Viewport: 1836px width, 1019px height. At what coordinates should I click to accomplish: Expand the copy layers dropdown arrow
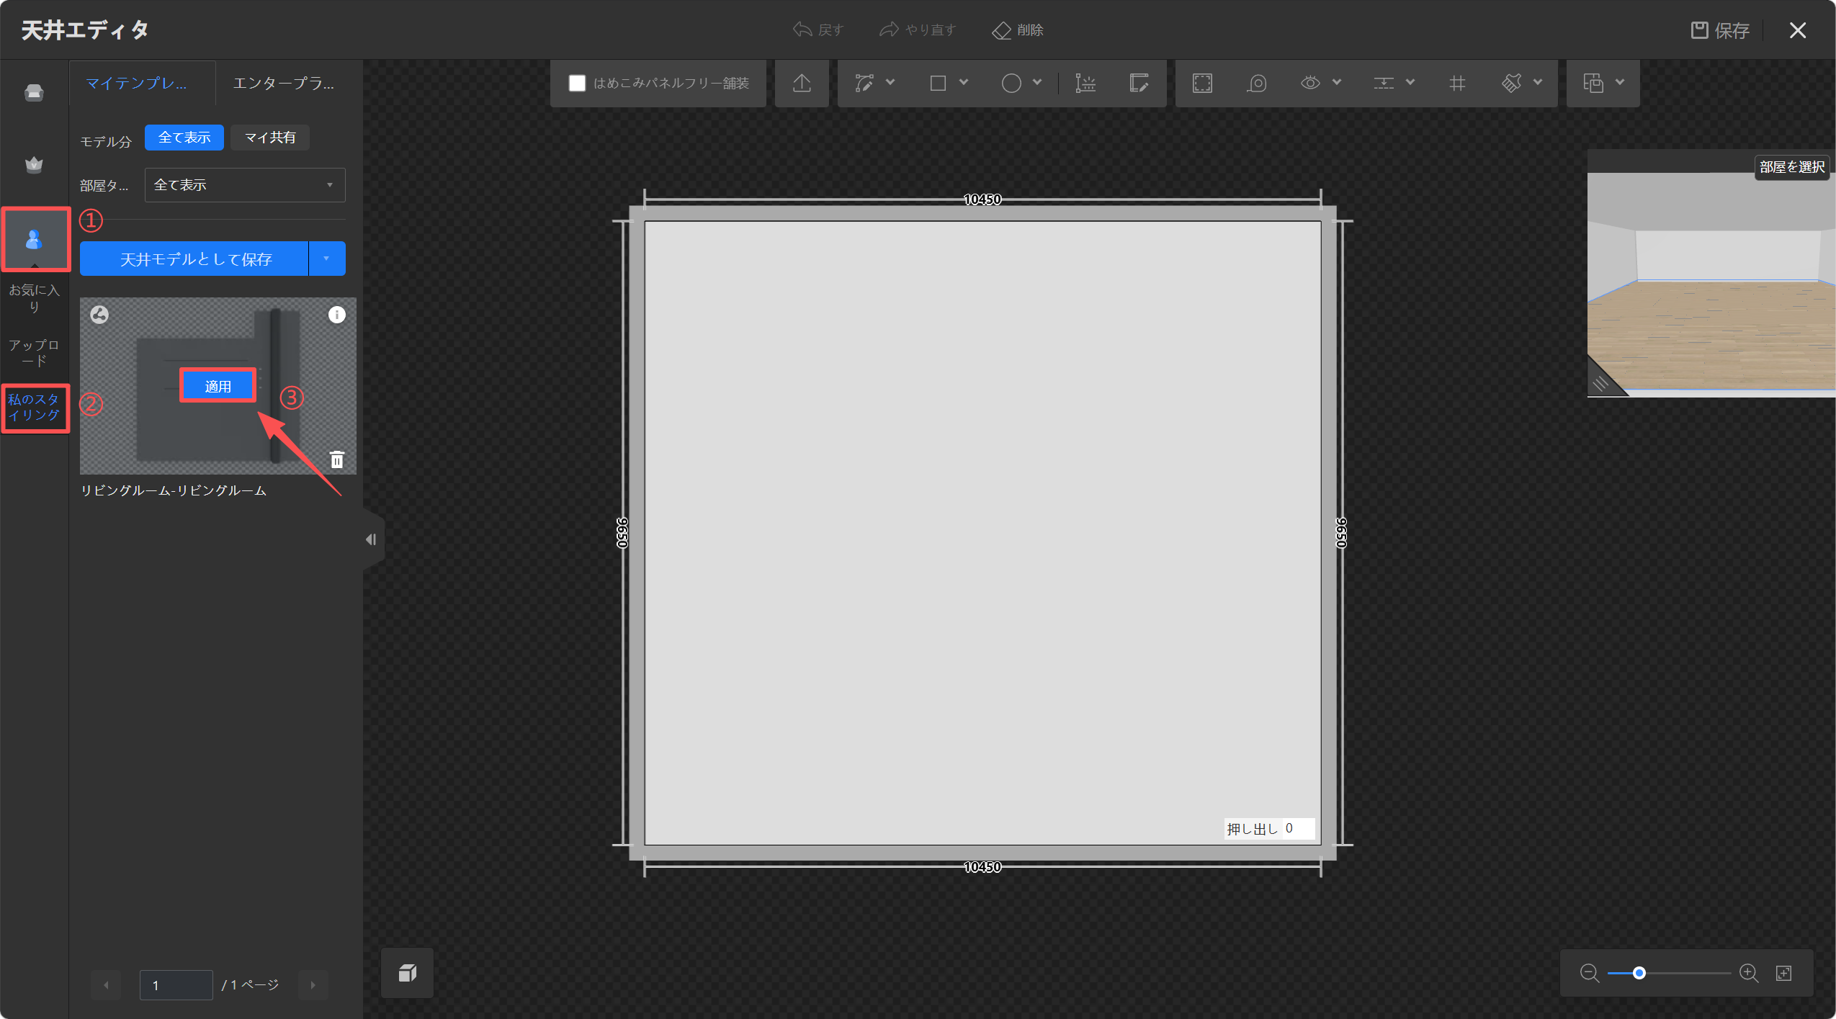point(1620,83)
